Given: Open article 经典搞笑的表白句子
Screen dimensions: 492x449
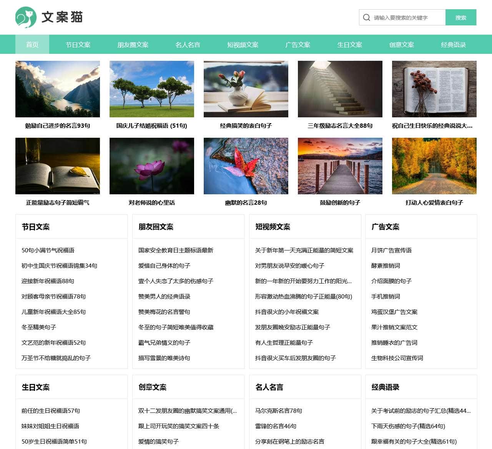Looking at the screenshot, I should point(246,126).
